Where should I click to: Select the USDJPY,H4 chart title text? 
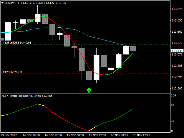[x=12, y=3]
